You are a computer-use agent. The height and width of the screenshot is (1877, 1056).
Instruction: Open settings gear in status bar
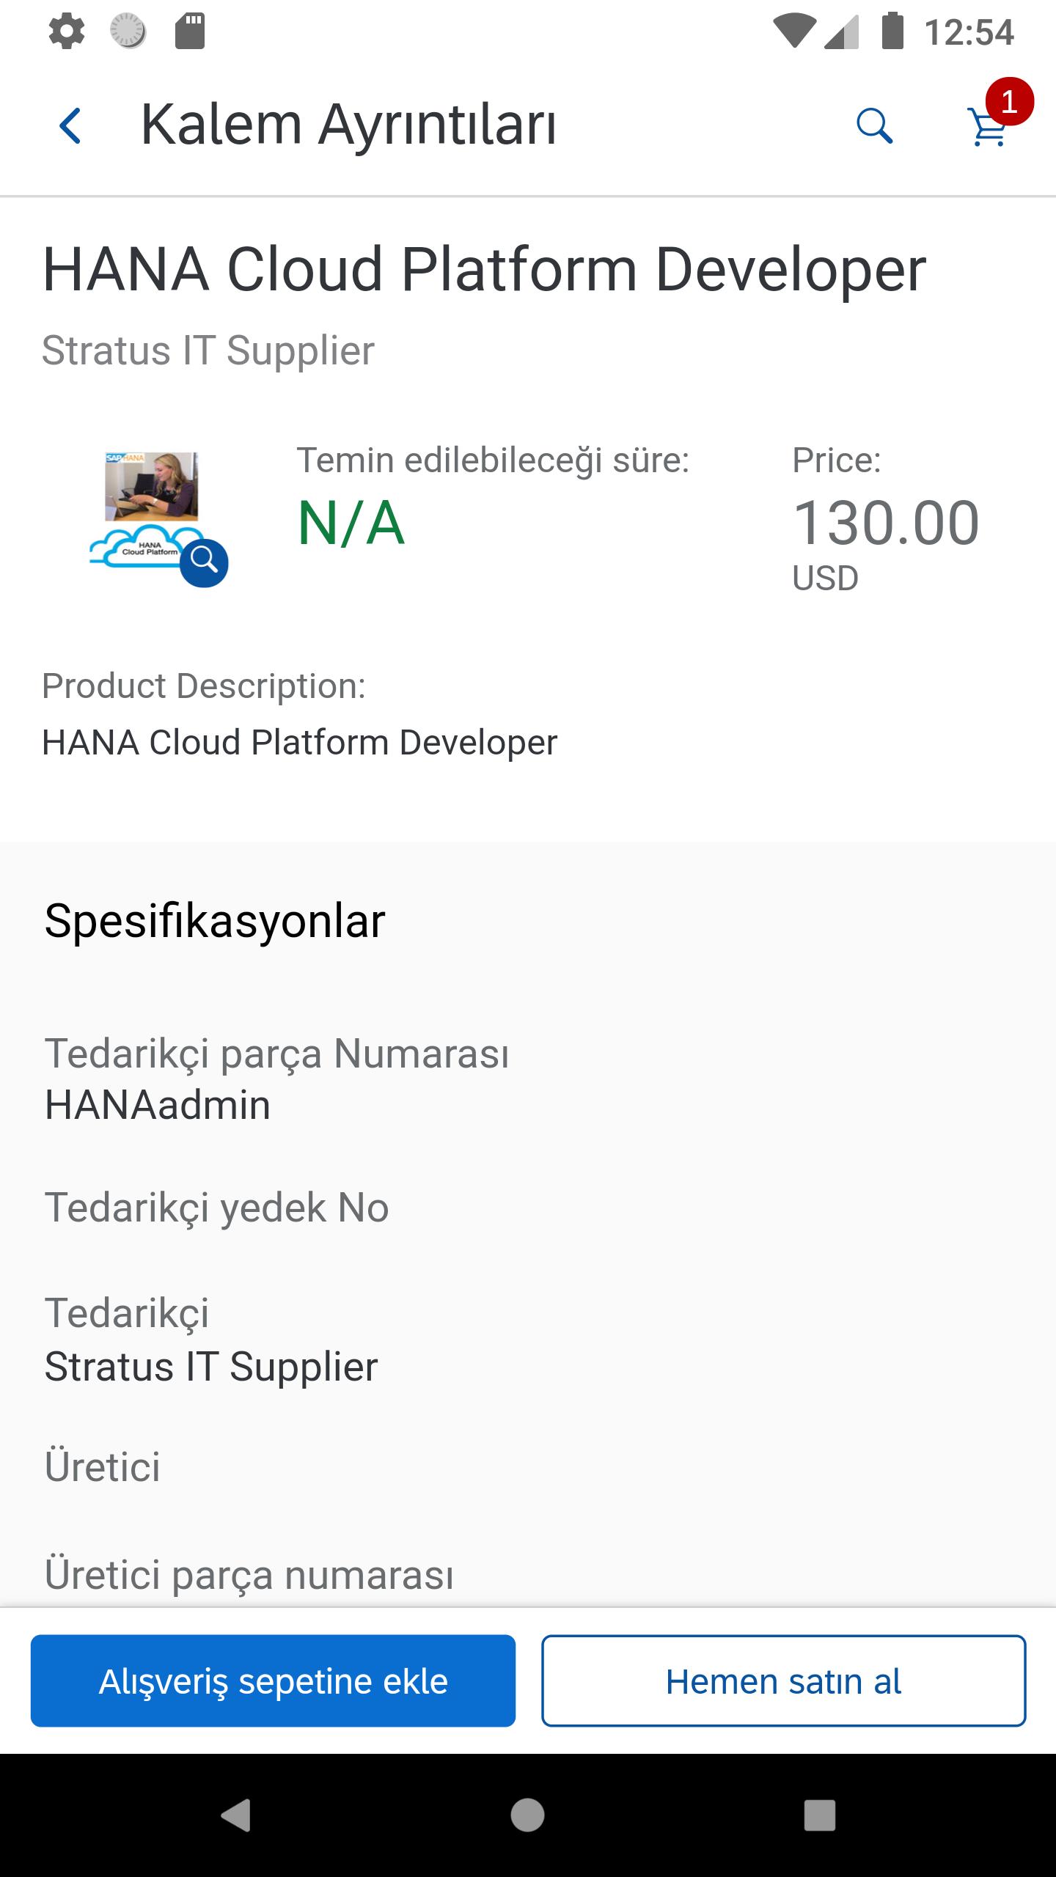point(67,32)
